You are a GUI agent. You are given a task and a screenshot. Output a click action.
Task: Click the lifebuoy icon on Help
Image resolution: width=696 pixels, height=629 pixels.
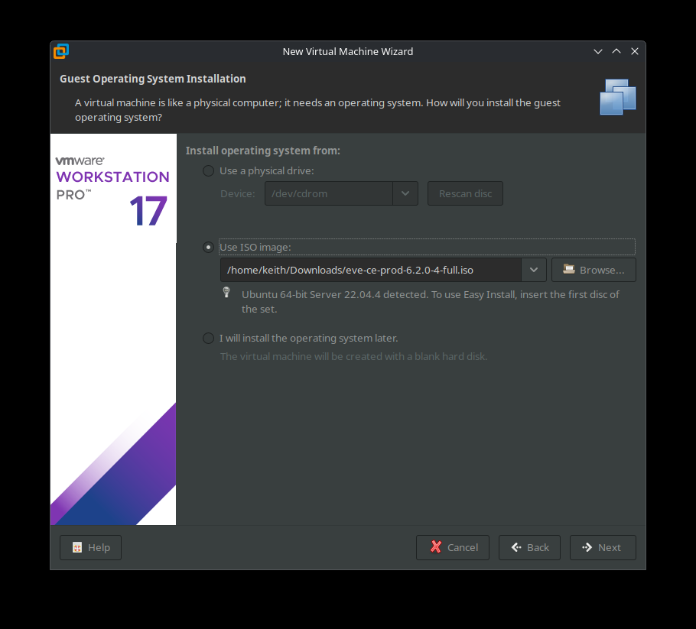pyautogui.click(x=77, y=547)
